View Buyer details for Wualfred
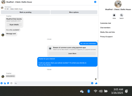This screenshot has height=96, width=132. coord(14,25)
